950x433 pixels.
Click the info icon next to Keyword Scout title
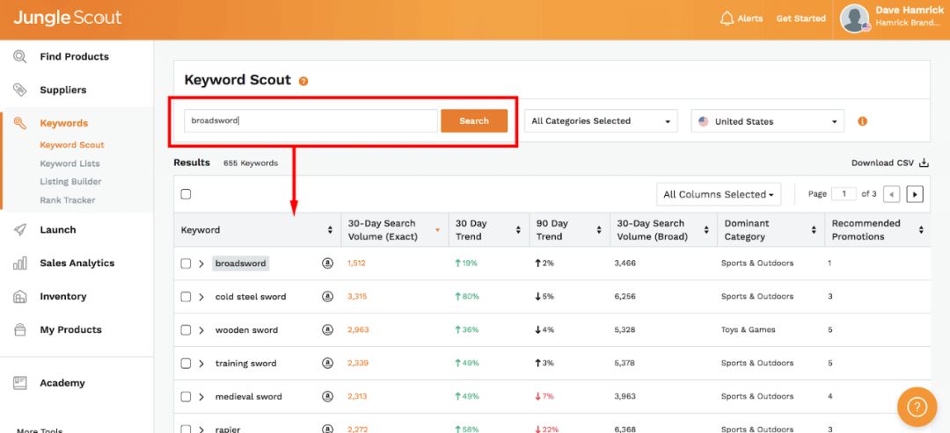coord(303,81)
